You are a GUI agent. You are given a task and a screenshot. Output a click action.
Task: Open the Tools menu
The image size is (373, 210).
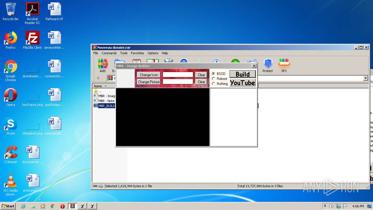point(124,53)
